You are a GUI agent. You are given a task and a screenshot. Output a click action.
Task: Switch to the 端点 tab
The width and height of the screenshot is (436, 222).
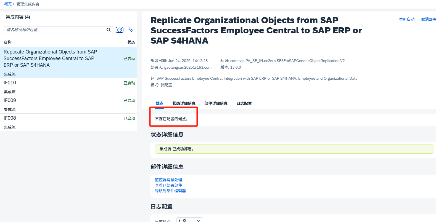point(160,103)
